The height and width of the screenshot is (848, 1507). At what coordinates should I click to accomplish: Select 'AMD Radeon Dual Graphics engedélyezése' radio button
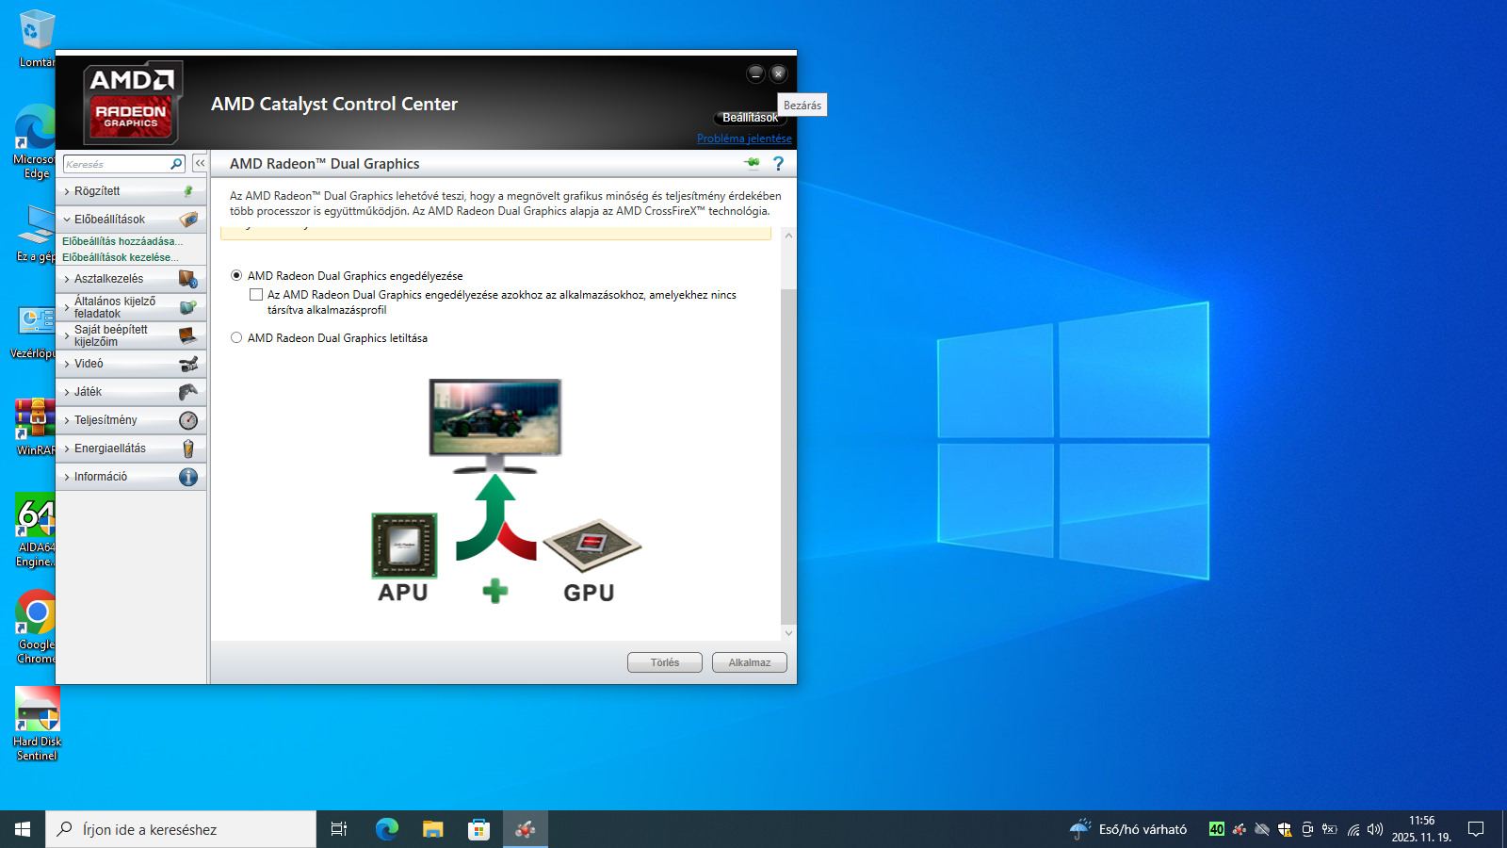point(236,276)
